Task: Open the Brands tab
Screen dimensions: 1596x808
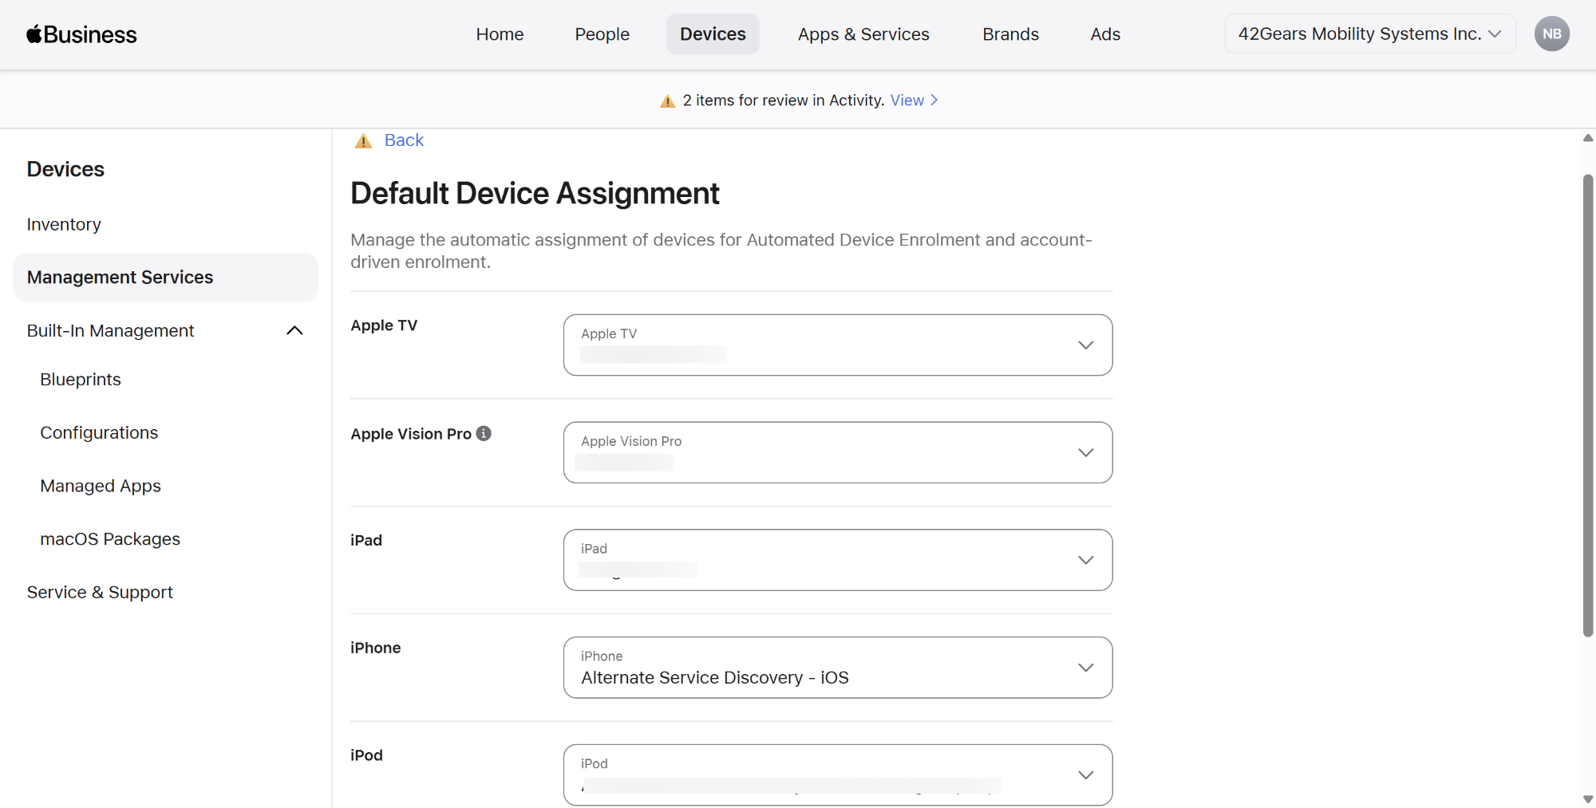Action: tap(1010, 34)
